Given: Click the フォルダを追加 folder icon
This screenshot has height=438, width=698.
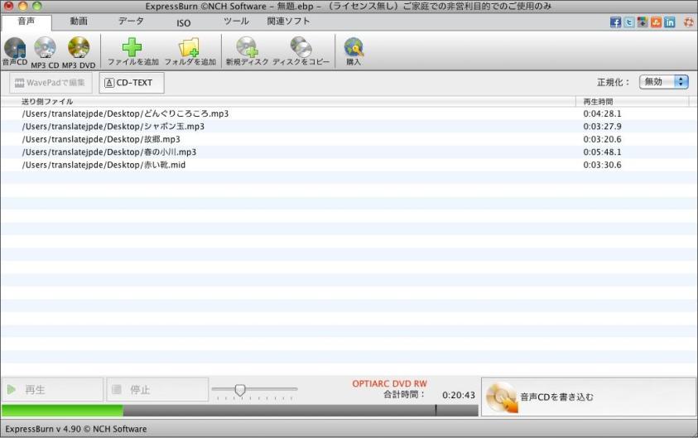Looking at the screenshot, I should point(189,47).
